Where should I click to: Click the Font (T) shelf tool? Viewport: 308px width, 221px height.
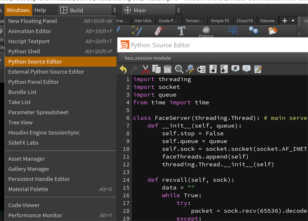[x=181, y=30]
